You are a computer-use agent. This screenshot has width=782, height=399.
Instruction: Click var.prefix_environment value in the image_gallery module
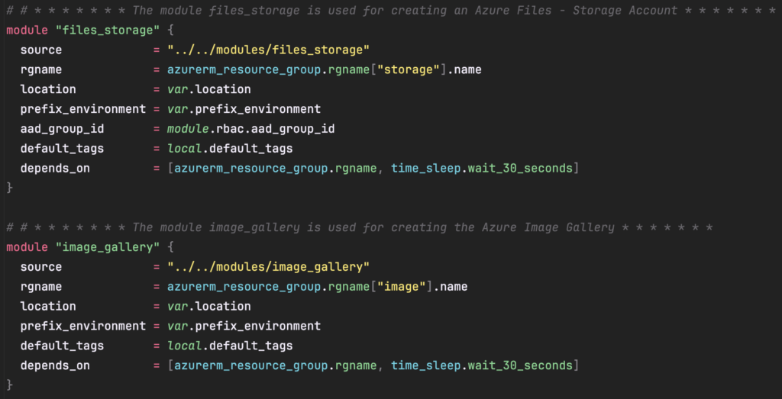tap(244, 327)
